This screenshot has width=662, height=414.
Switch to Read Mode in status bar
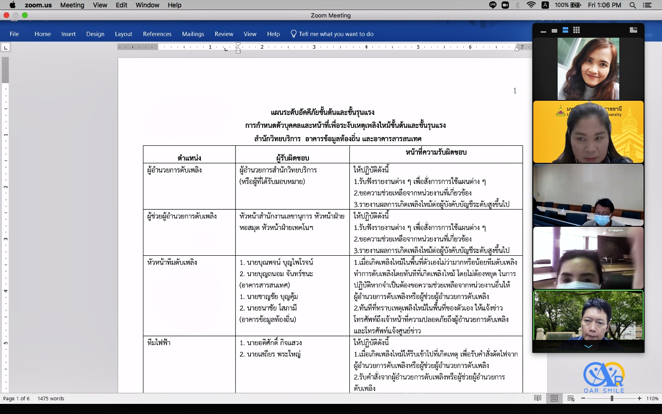pyautogui.click(x=537, y=398)
